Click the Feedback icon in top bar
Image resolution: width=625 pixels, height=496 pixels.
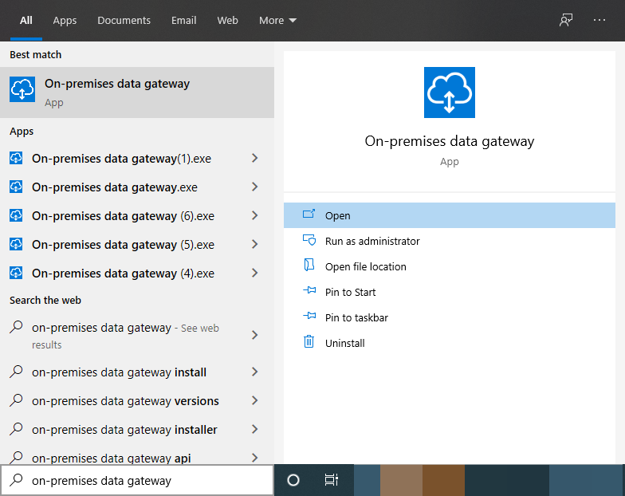566,21
